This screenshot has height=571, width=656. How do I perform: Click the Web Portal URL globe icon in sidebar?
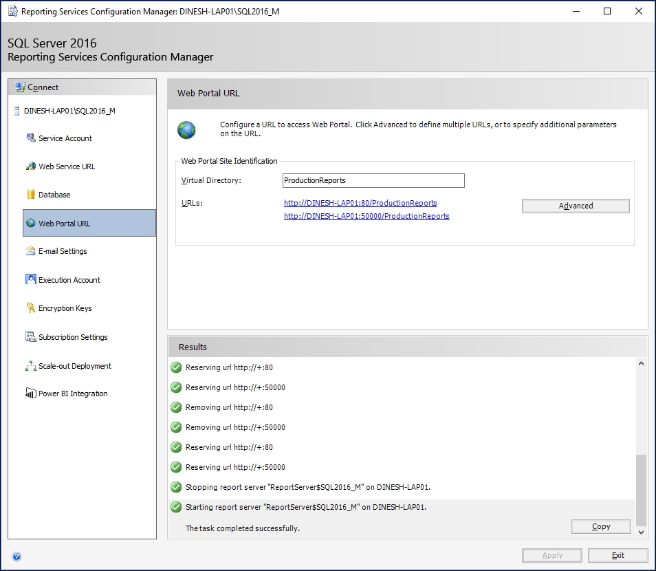pos(30,223)
